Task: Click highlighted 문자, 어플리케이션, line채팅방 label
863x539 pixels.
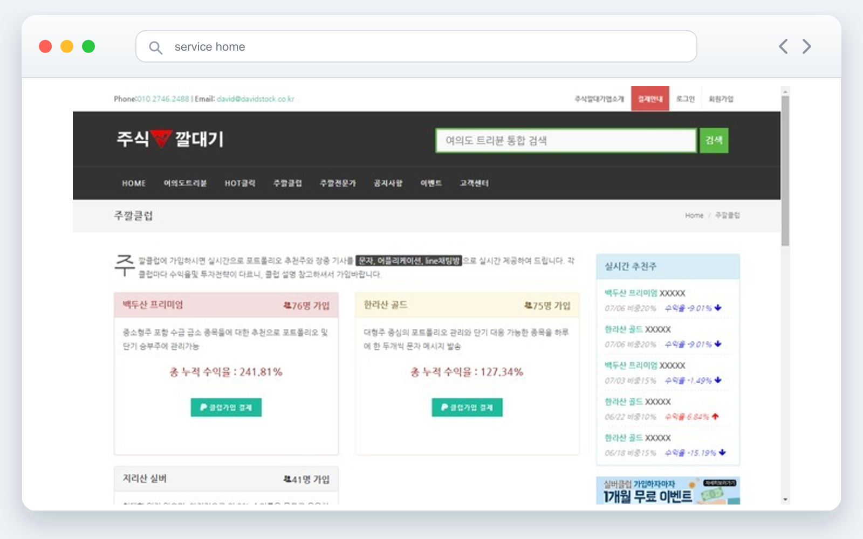Action: coord(409,261)
